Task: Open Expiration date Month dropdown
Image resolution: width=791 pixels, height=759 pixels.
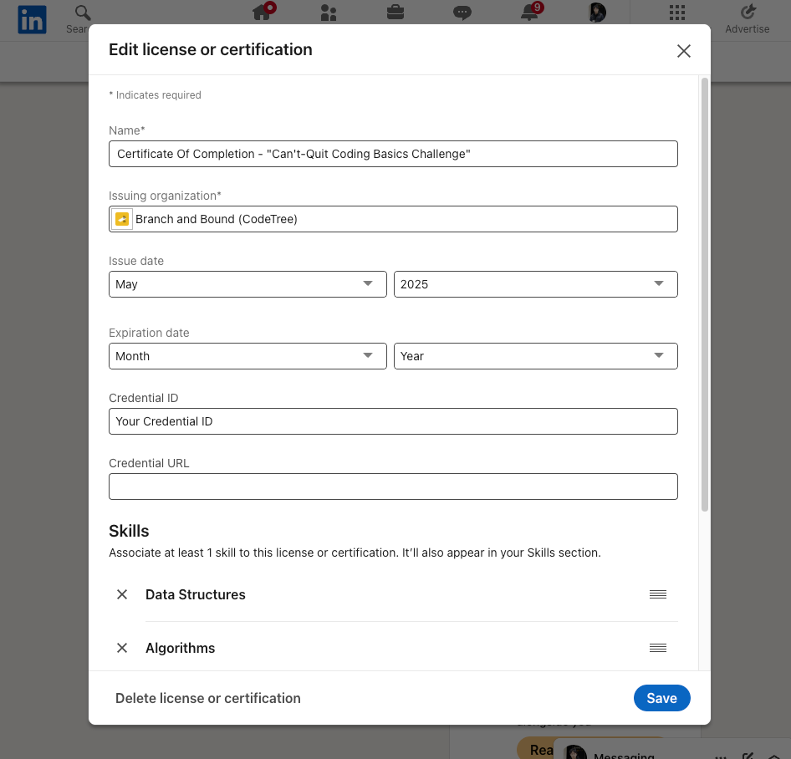Action: 248,356
